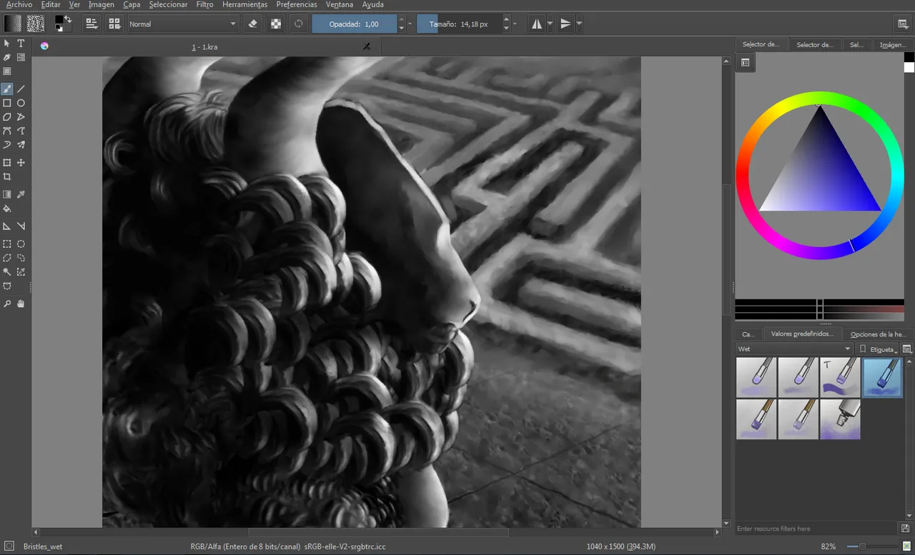
Task: Expand the dropdown next to Opacidad slider
Action: click(x=410, y=24)
